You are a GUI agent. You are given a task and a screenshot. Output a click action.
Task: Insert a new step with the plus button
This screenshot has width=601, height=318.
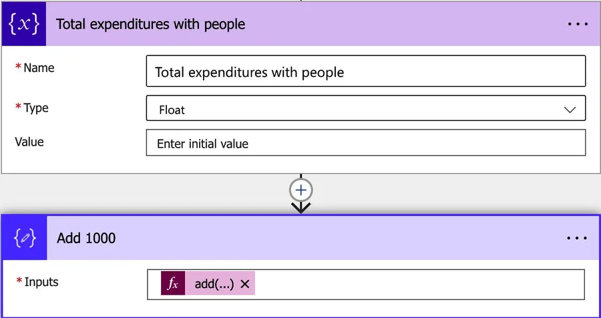(x=301, y=190)
